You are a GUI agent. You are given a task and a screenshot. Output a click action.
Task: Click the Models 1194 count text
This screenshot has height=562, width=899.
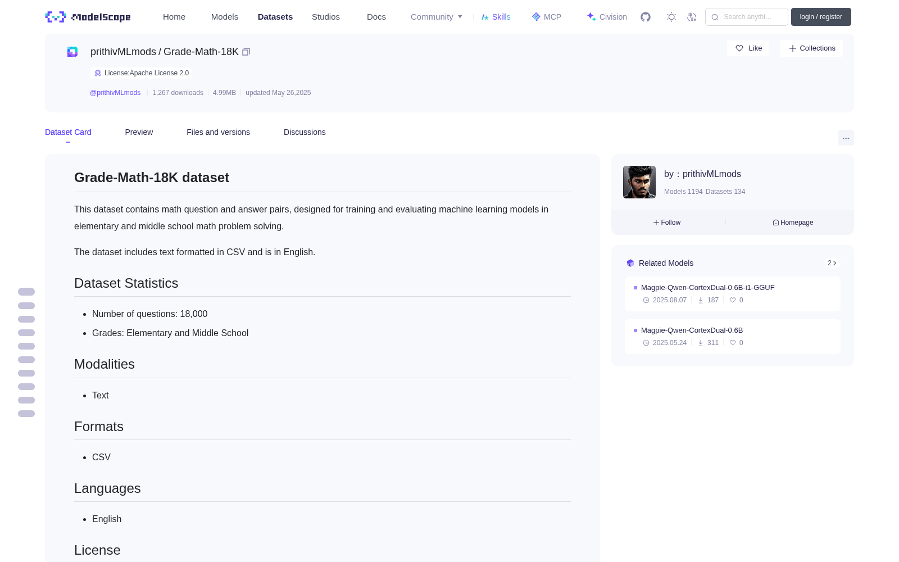(x=683, y=192)
